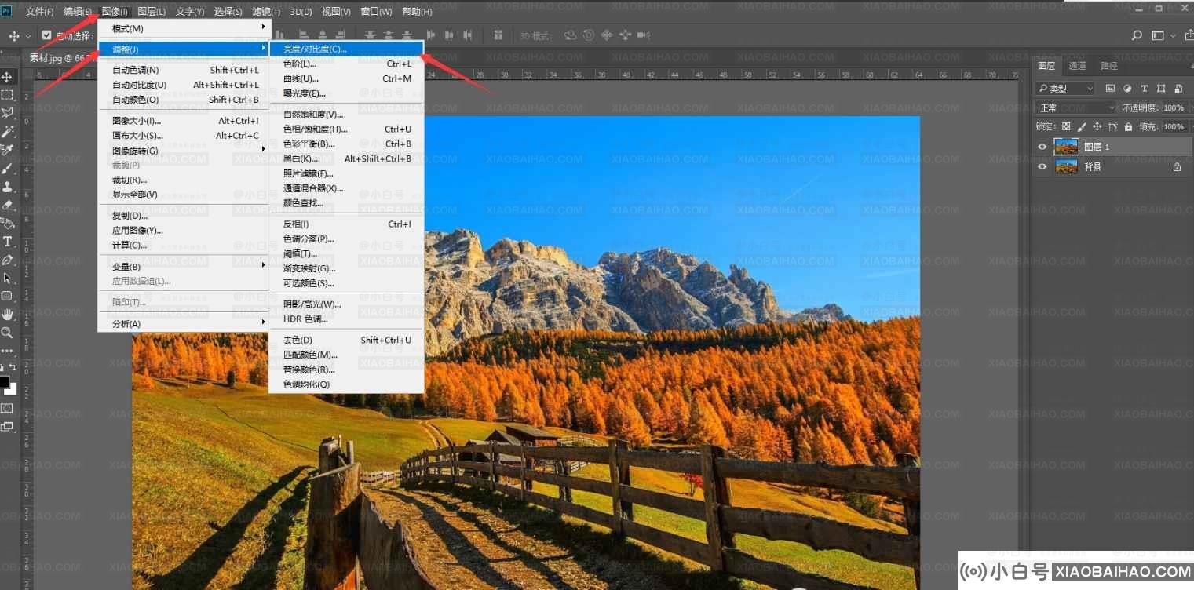Select the Pen tool
The height and width of the screenshot is (590, 1194).
(7, 260)
